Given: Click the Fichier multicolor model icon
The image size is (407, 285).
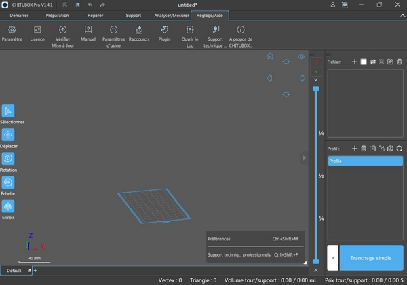Looking at the screenshot, I should (381, 62).
